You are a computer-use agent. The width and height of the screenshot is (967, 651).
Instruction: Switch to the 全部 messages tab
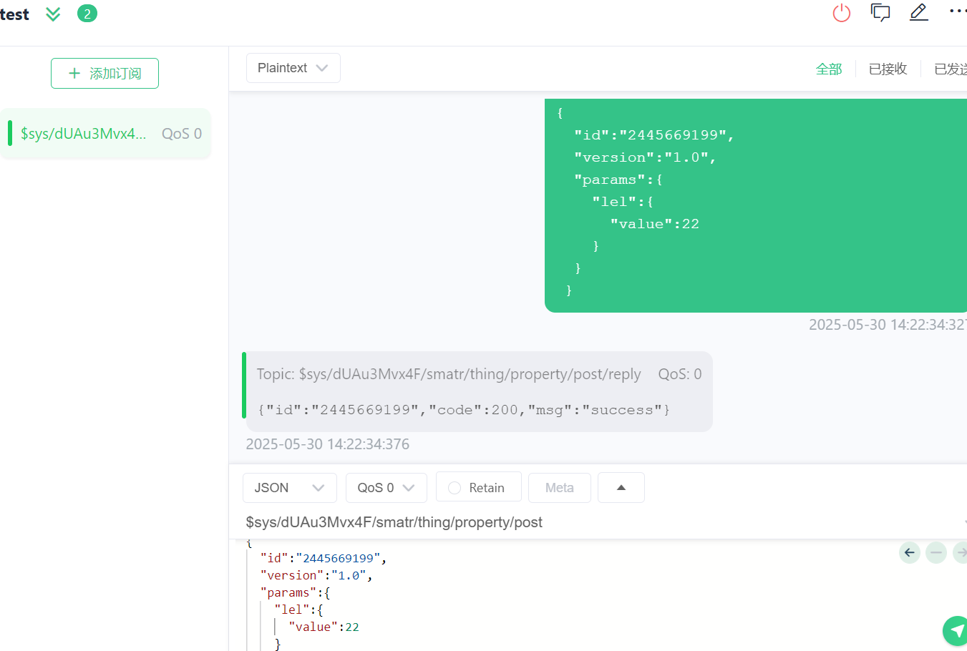pyautogui.click(x=829, y=69)
